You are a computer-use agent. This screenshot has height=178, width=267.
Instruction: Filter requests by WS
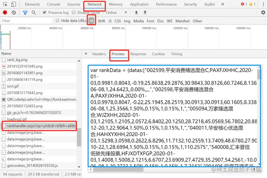(170, 21)
